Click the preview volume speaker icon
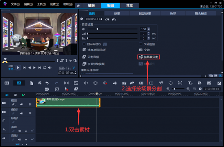 pyautogui.click(x=50, y=68)
